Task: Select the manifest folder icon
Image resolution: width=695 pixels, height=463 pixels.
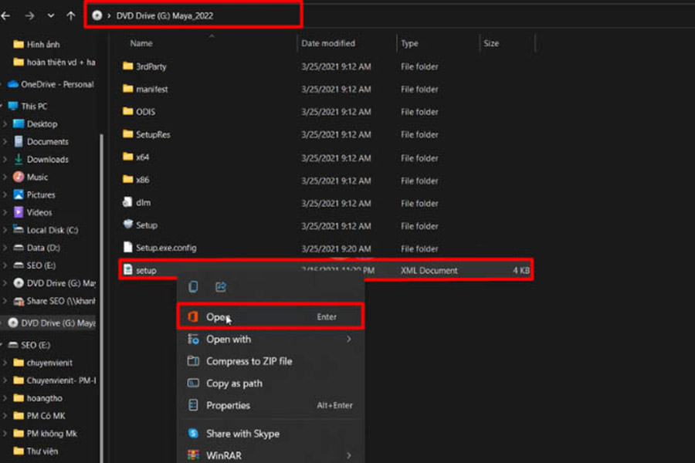Action: 127,89
